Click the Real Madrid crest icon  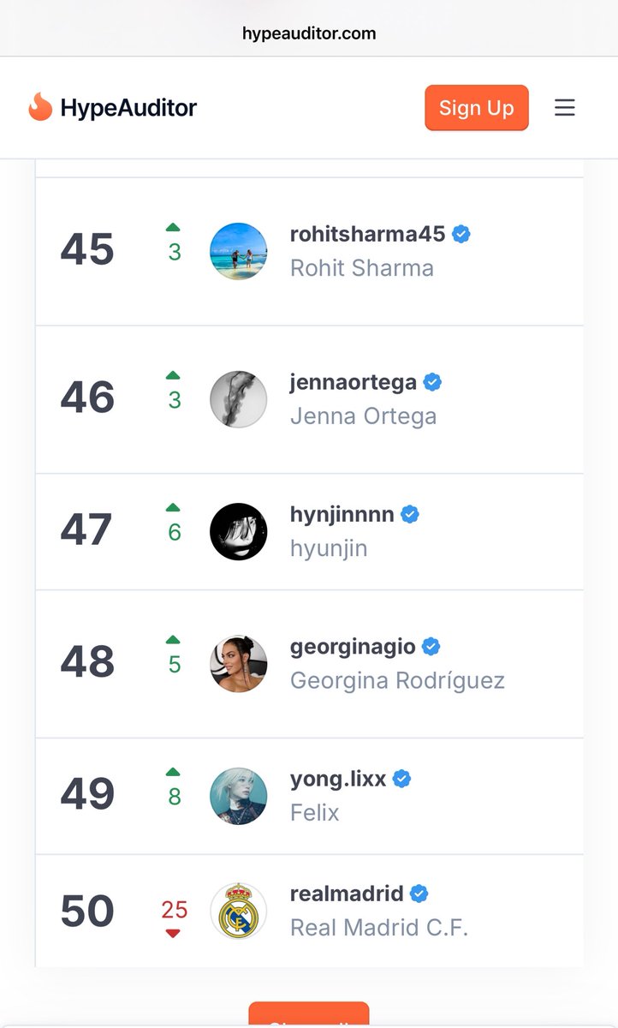click(x=239, y=911)
